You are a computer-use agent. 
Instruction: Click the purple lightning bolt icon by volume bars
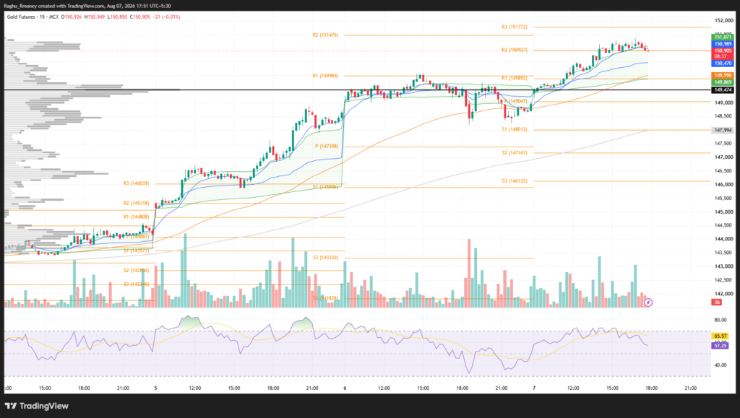[648, 302]
